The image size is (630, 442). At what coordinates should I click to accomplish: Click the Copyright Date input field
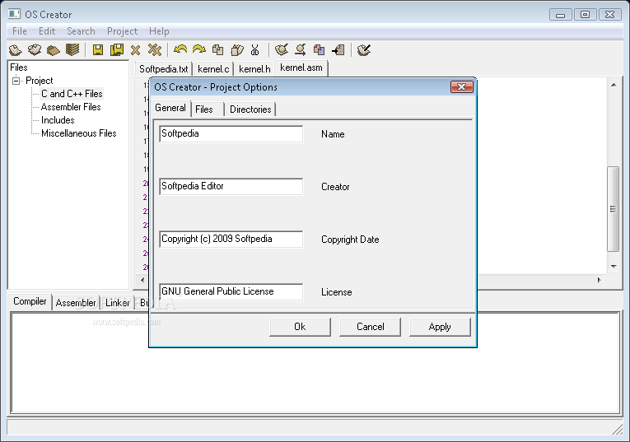click(231, 239)
